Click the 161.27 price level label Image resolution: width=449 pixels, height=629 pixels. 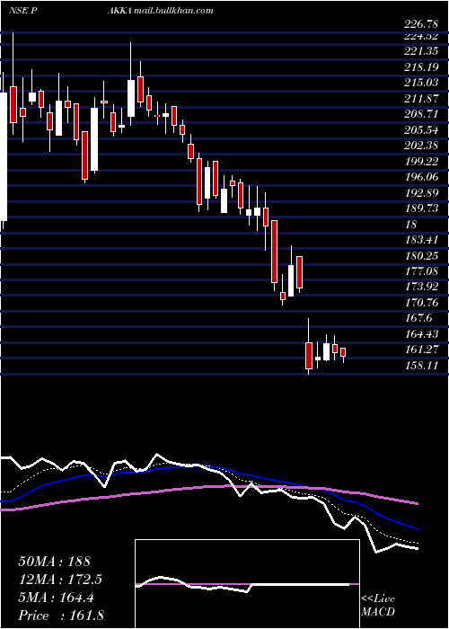421,350
